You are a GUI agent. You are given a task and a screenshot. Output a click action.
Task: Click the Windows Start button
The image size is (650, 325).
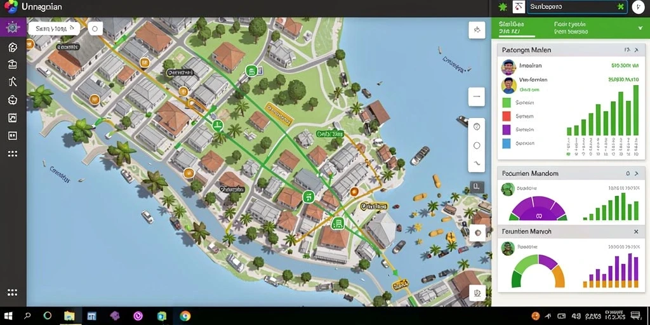pos(8,316)
